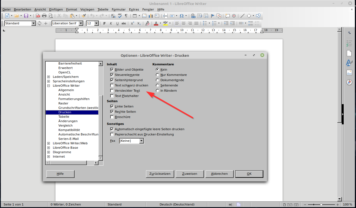Toggle Italic formatting (K)
Screen dimensions: 356x208
click(x=111, y=24)
